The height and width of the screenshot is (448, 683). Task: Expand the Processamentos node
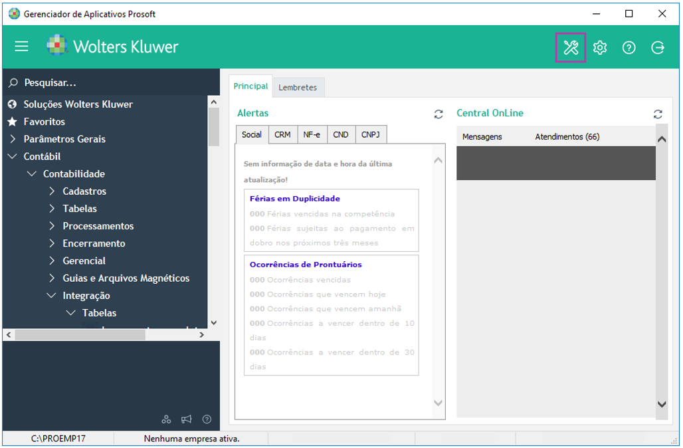pos(52,226)
